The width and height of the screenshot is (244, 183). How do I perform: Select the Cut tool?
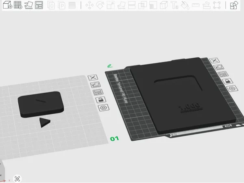click(132, 5)
